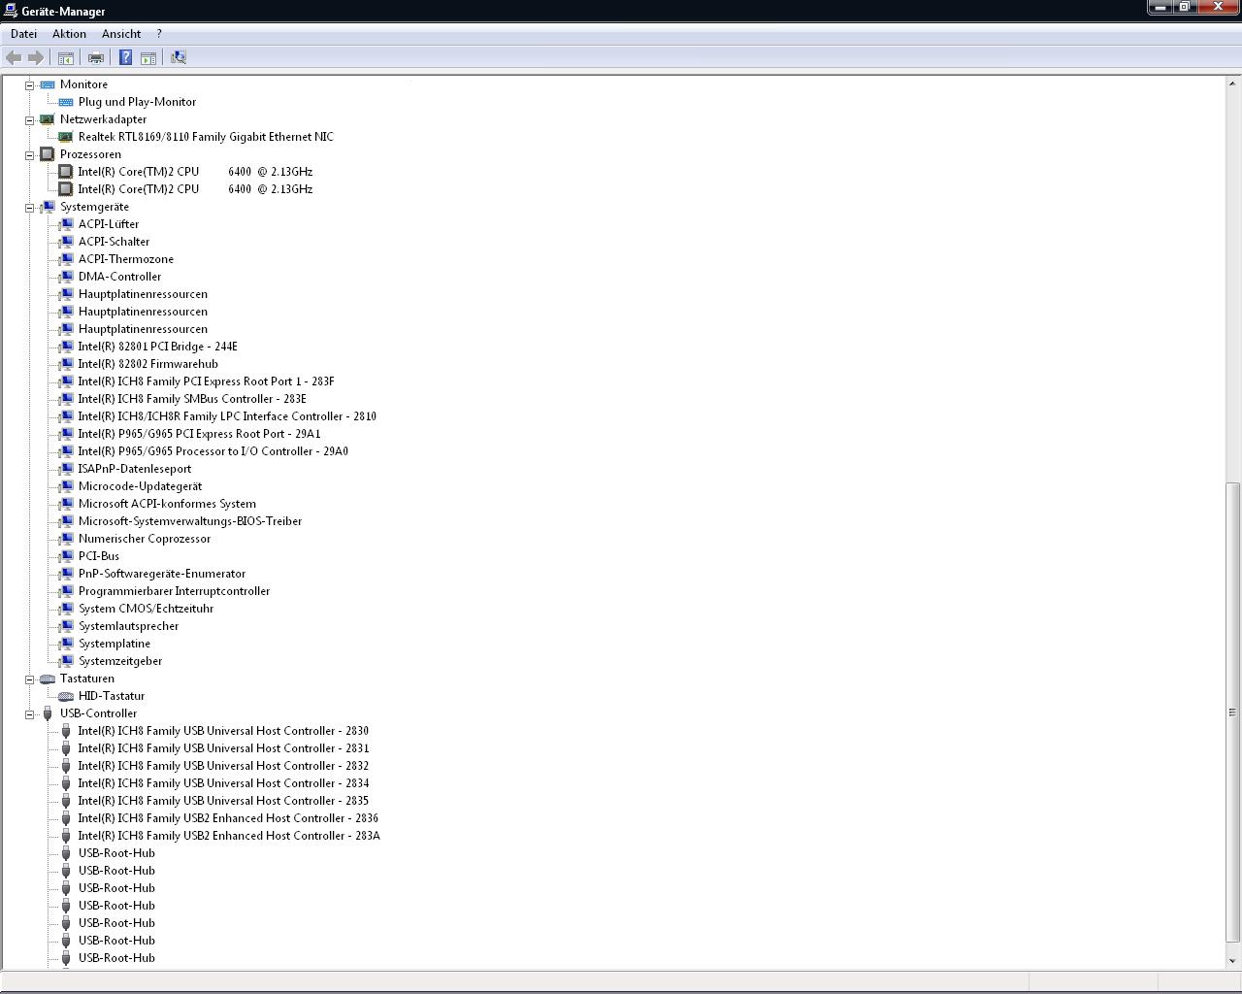Select Microsoft ACPI-konformes System
The image size is (1242, 994).
click(167, 504)
